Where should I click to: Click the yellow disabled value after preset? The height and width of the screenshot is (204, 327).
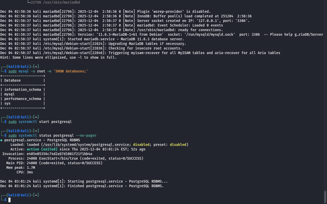pos(178,145)
